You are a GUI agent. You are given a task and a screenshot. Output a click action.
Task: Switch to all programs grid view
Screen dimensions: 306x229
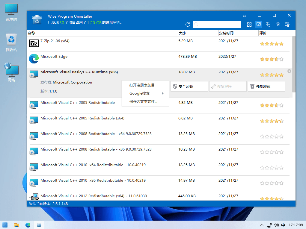(249, 24)
